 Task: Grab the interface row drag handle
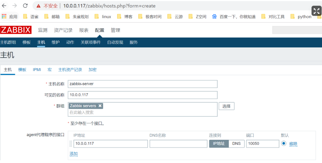point(71,143)
